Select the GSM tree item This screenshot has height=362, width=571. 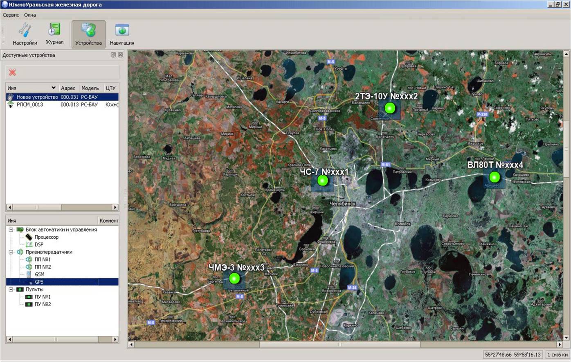[39, 274]
